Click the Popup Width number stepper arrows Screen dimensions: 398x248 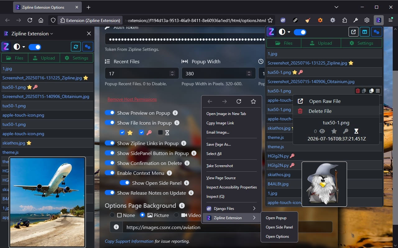pos(249,73)
